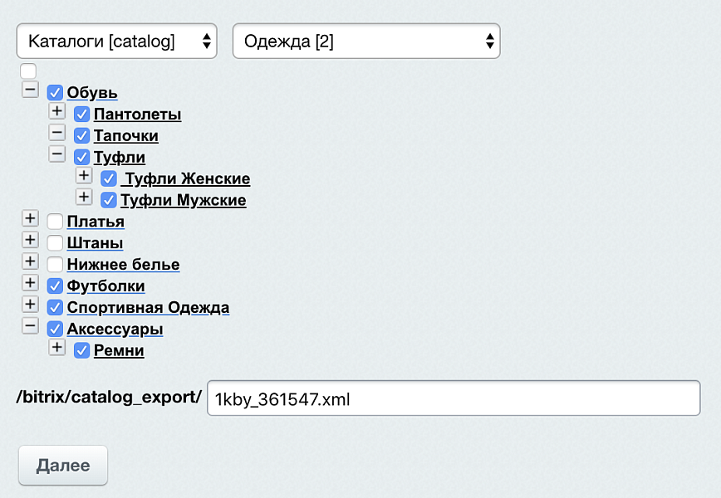Collapse the Обувь category branch
721x498 pixels.
(x=30, y=89)
